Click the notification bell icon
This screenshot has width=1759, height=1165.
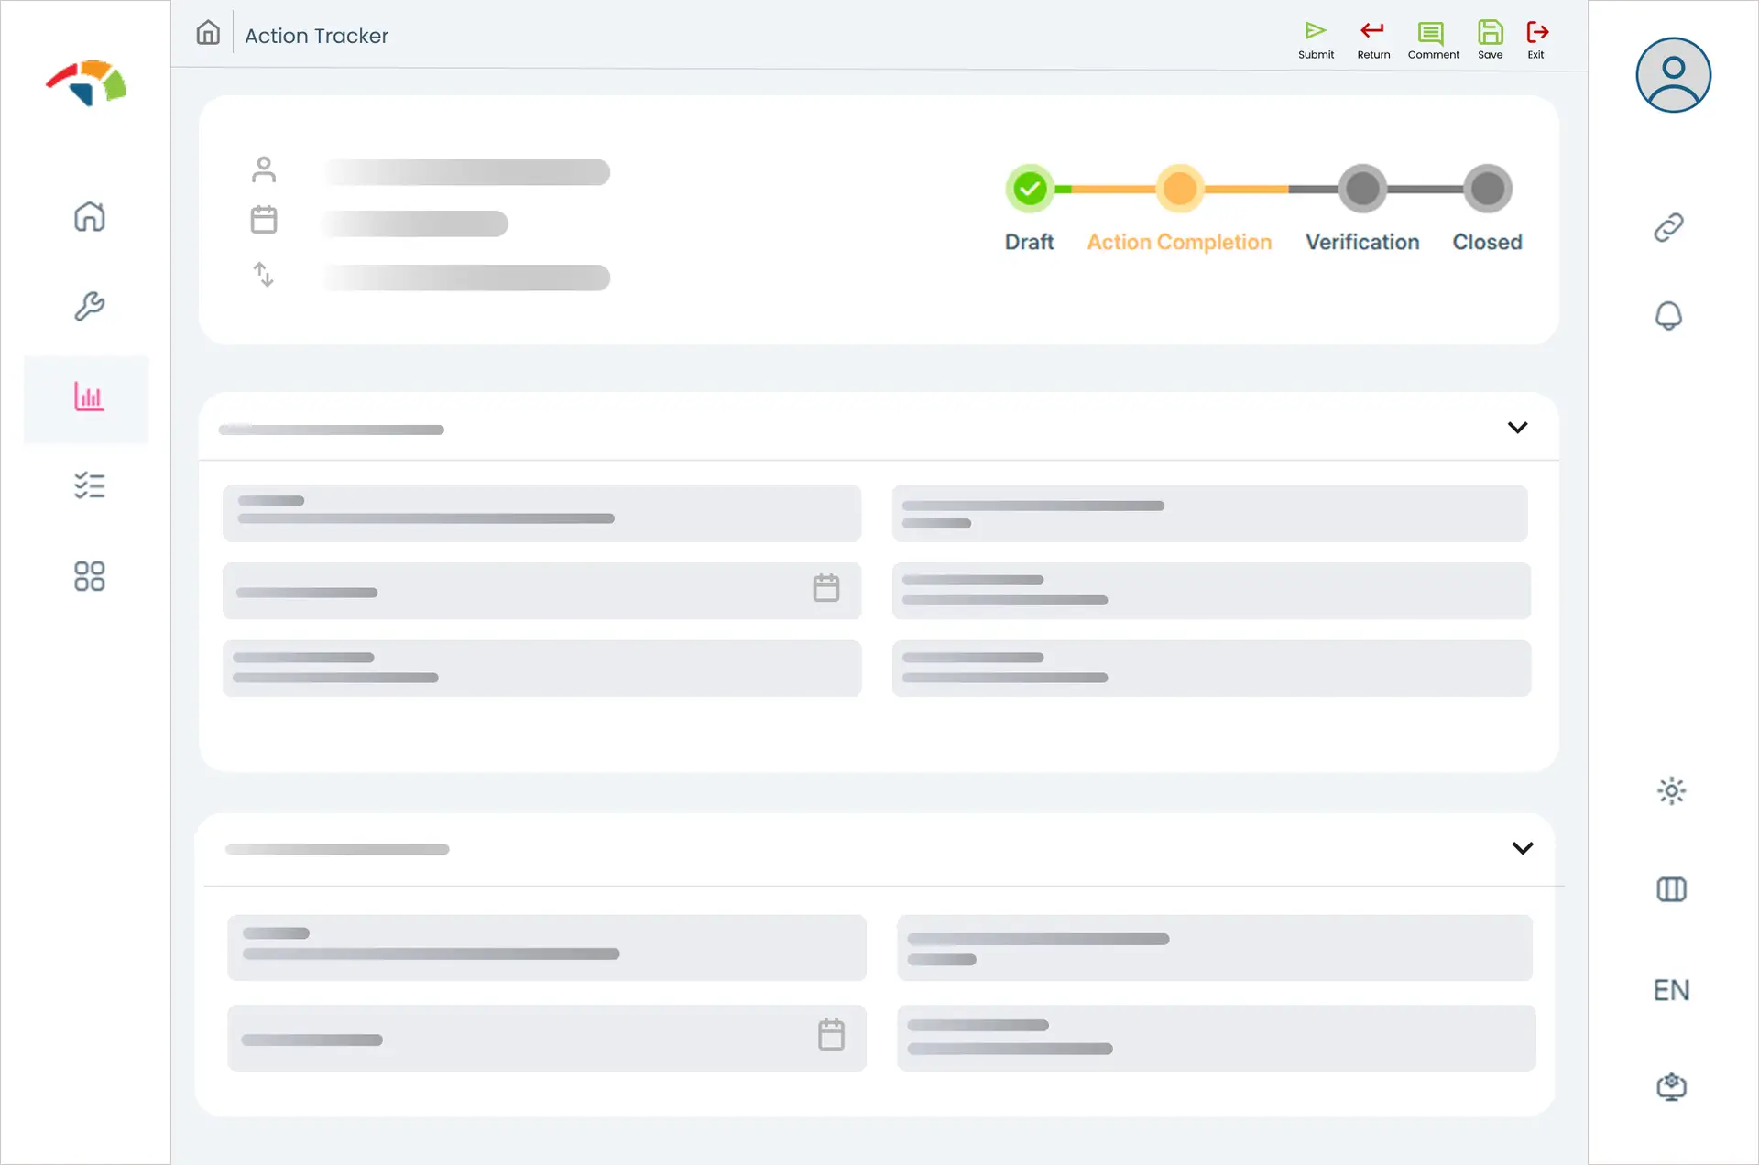coord(1668,316)
